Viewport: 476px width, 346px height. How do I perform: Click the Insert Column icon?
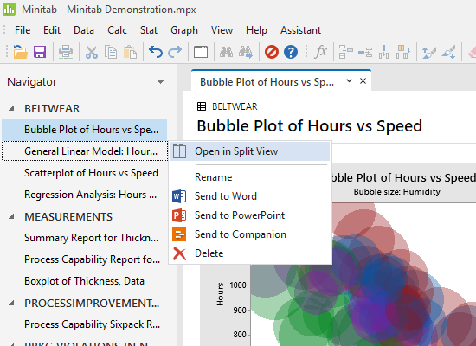[383, 52]
